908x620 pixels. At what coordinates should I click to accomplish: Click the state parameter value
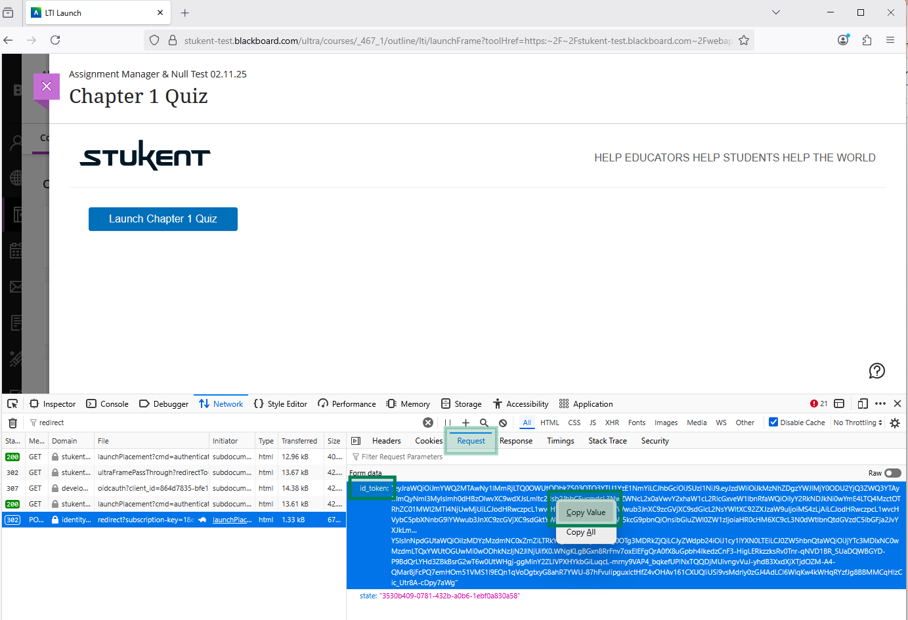[x=450, y=596]
